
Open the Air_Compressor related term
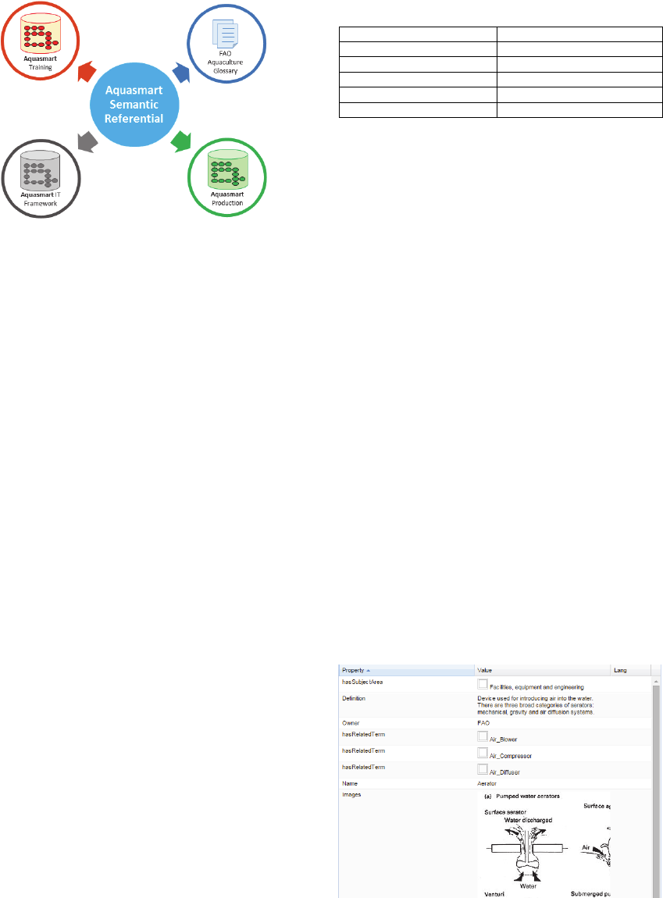(511, 756)
